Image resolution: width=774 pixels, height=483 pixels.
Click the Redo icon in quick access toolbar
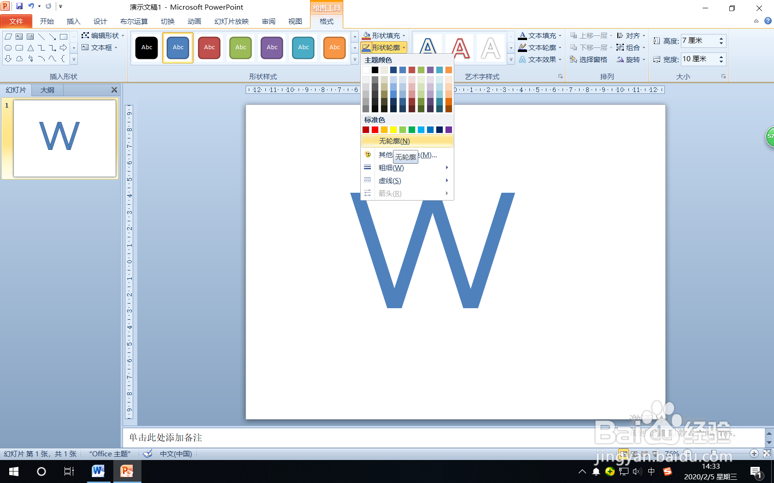click(48, 6)
